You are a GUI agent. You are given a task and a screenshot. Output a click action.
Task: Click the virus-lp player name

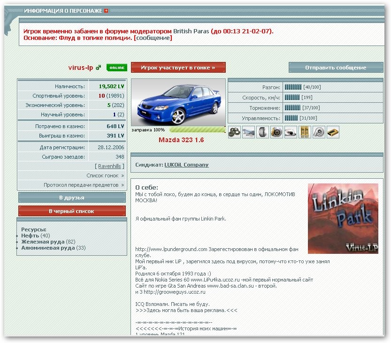tap(81, 68)
